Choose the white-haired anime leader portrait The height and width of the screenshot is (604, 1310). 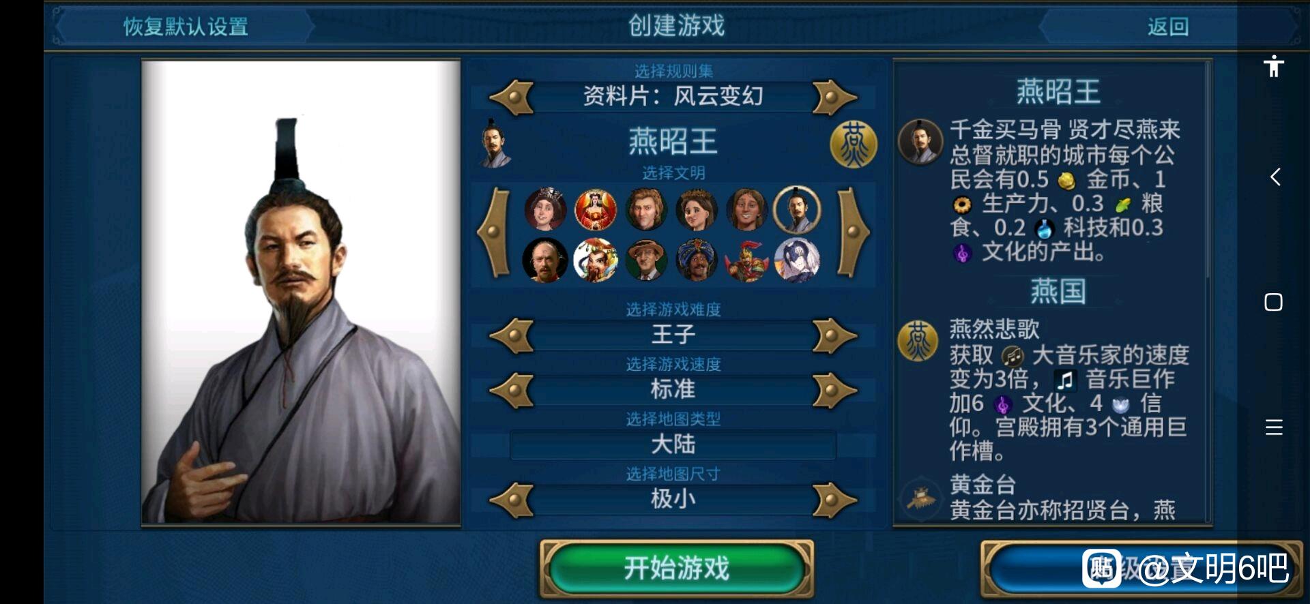coord(796,260)
